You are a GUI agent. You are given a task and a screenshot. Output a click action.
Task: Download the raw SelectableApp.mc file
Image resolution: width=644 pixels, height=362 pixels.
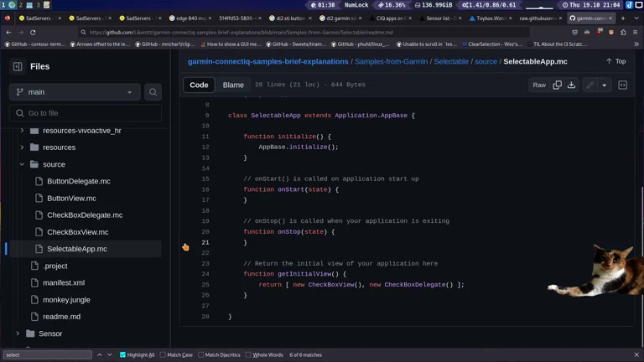[571, 85]
